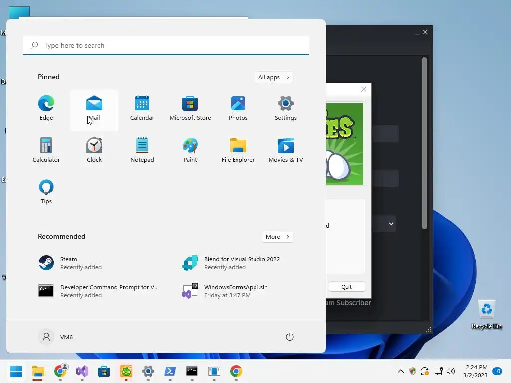The width and height of the screenshot is (511, 383).
Task: Launch the Photos app
Action: [238, 108]
